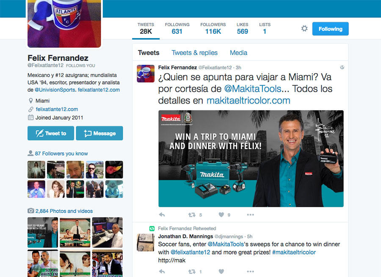Open more options on Jonathan Mannings' tweet
This screenshot has height=277, width=381.
[250, 272]
